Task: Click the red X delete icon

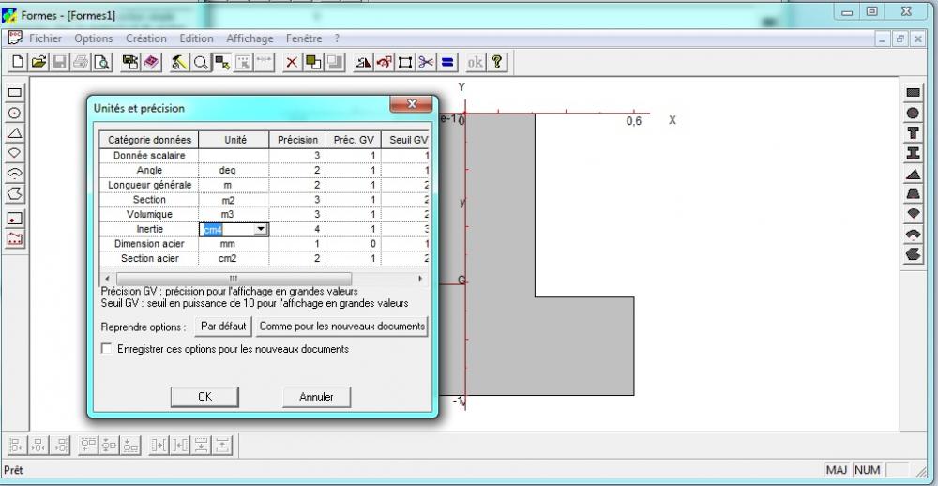Action: (292, 62)
